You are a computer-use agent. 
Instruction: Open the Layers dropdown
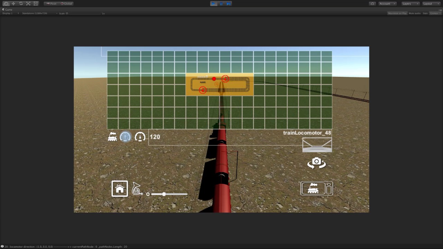click(409, 3)
